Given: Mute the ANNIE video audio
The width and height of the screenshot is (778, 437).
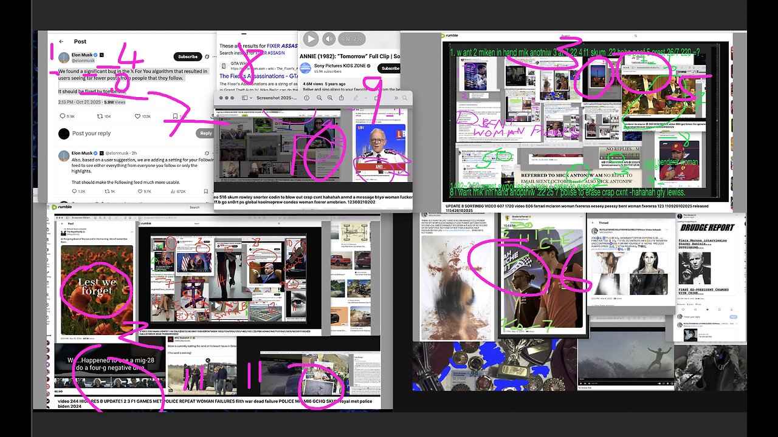Looking at the screenshot, I should [x=328, y=39].
